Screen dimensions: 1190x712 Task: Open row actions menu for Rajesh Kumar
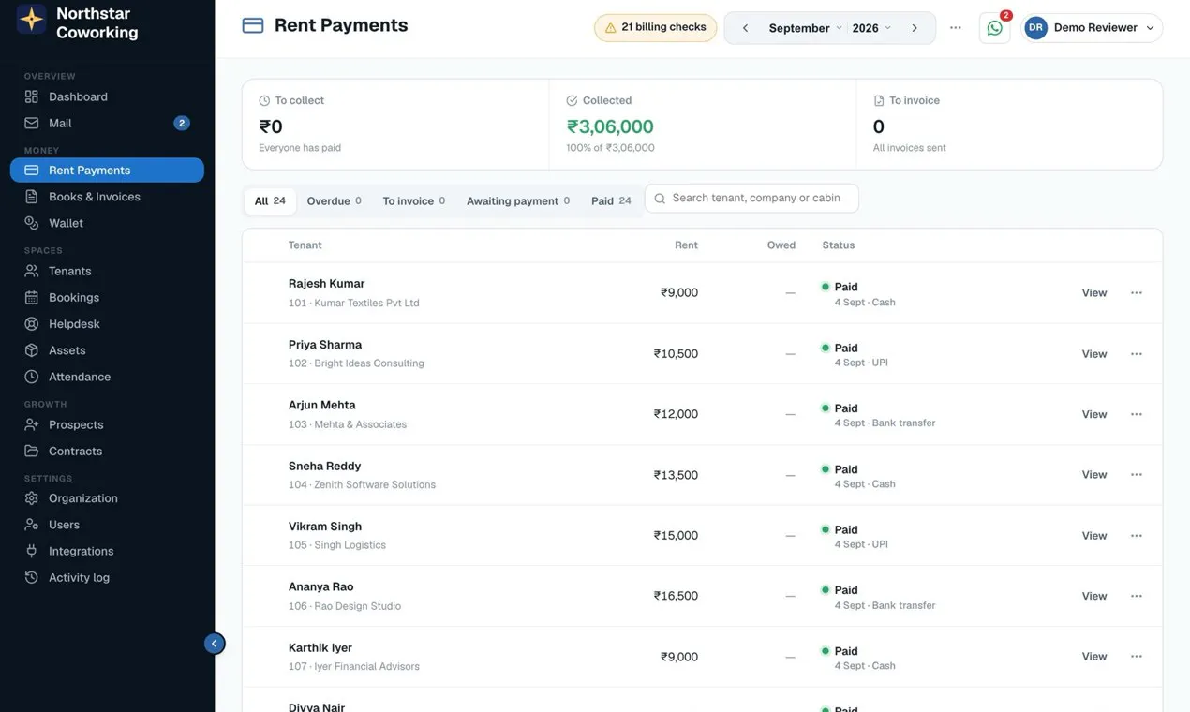coord(1136,293)
